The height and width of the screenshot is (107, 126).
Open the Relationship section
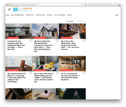coord(41,15)
